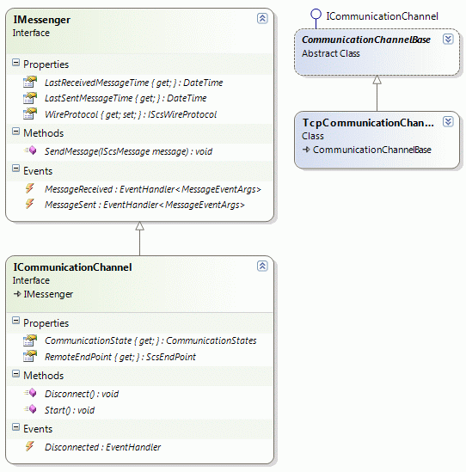Collapse the IMessenger Methods section
The image size is (466, 472).
(16, 132)
